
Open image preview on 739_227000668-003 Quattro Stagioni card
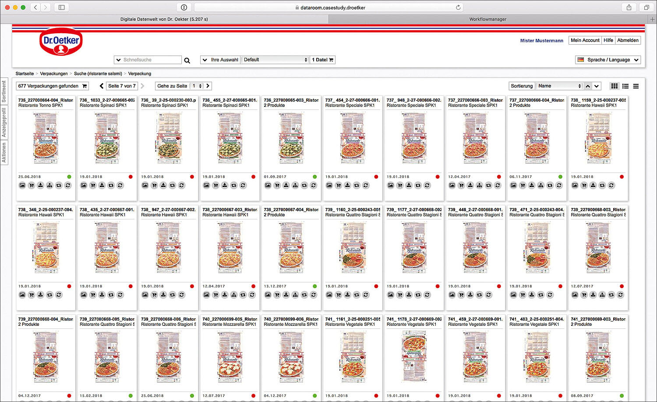tap(575, 295)
